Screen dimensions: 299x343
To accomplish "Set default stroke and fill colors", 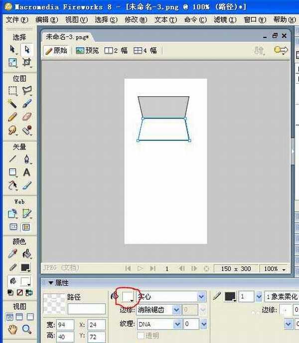I will pyautogui.click(x=10, y=293).
